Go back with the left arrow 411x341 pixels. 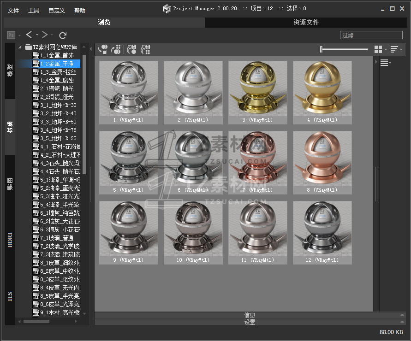(x=29, y=35)
